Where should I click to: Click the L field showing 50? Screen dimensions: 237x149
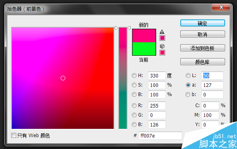pos(212,75)
